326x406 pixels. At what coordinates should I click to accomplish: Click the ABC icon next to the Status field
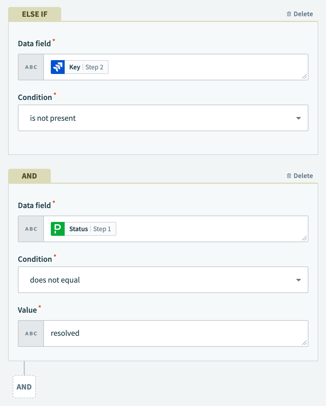click(31, 229)
